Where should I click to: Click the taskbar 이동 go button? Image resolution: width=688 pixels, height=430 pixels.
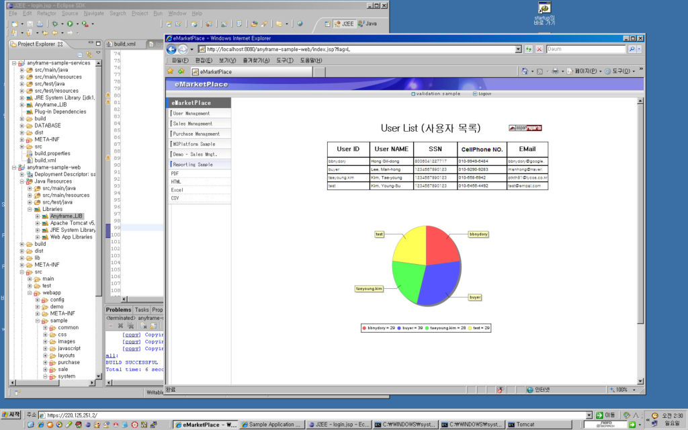coord(605,415)
